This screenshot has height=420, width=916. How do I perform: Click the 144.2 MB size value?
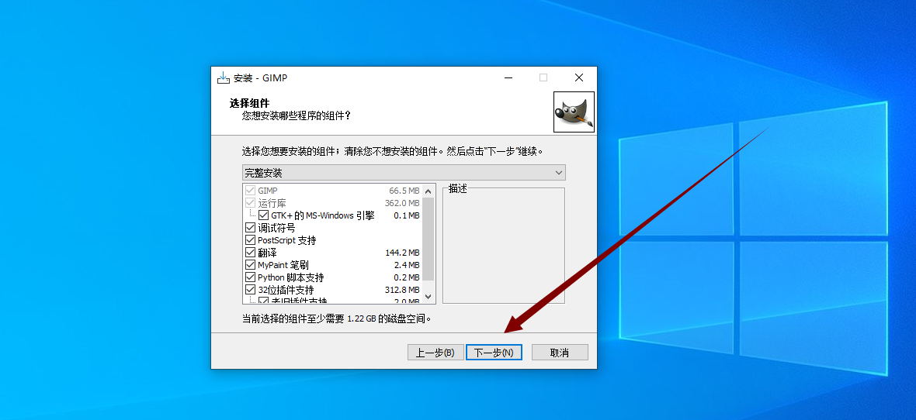click(x=402, y=253)
